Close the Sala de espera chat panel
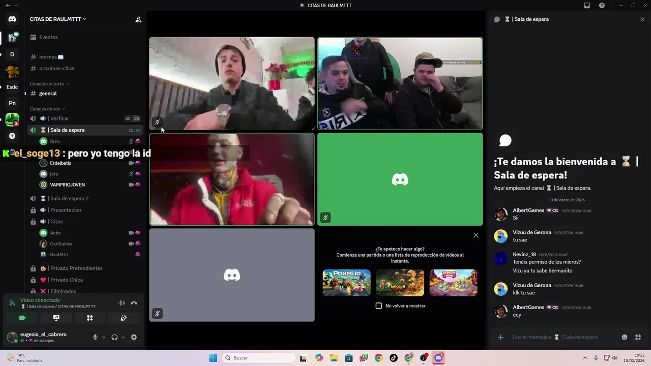Screen dimensions: 651x366 tap(642, 19)
